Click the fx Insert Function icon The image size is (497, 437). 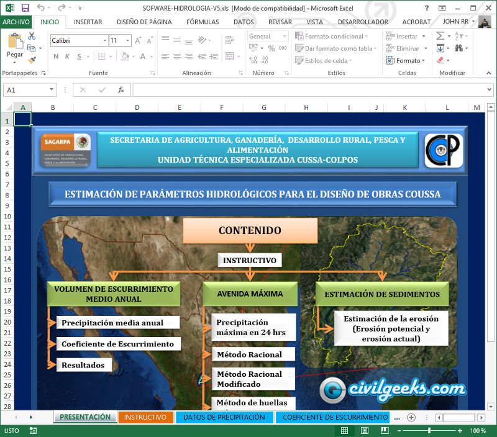(121, 90)
